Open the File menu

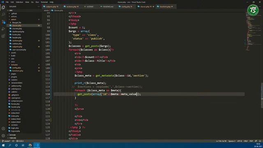(7, 2)
